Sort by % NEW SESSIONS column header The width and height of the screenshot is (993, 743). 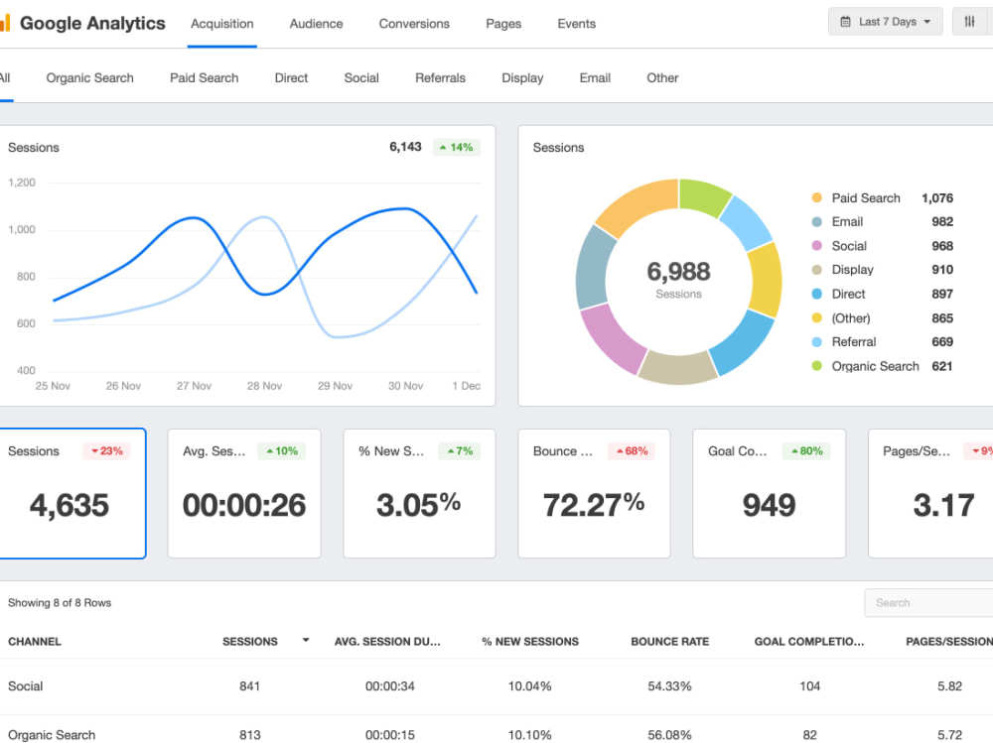[530, 641]
